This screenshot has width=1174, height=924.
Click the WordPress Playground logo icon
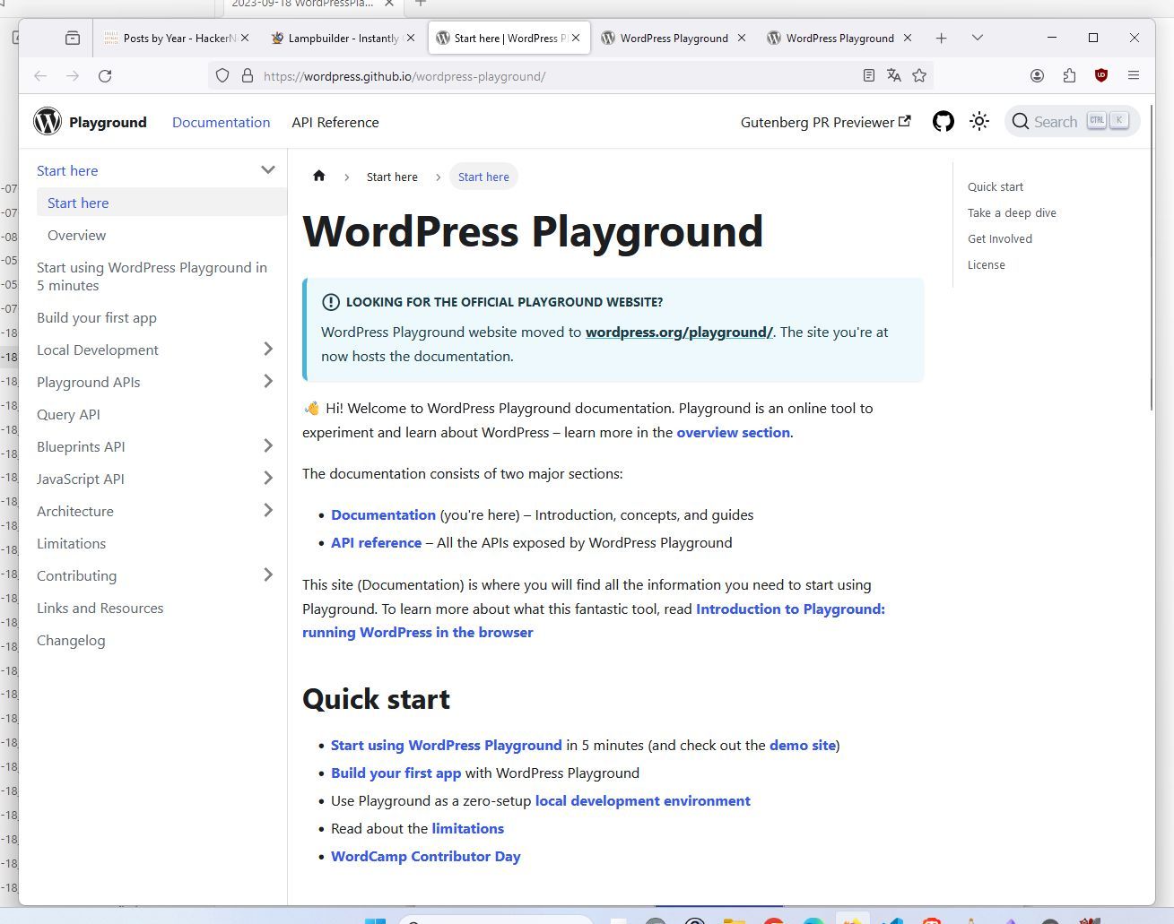pos(48,121)
